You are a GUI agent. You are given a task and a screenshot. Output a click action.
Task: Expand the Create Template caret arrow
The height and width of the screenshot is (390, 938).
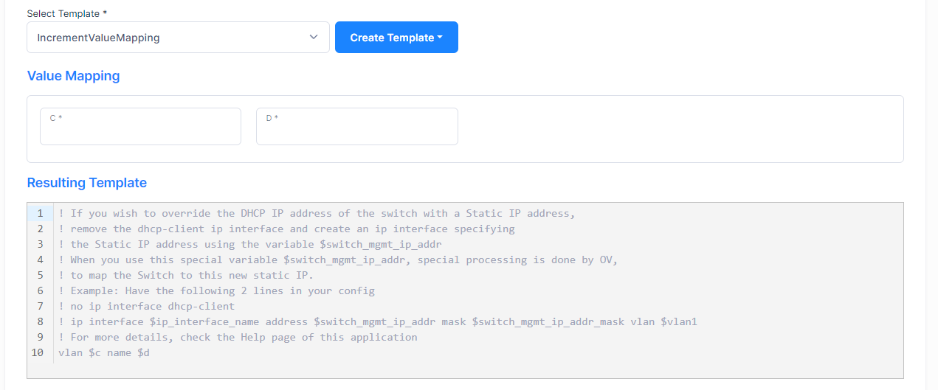coord(440,38)
